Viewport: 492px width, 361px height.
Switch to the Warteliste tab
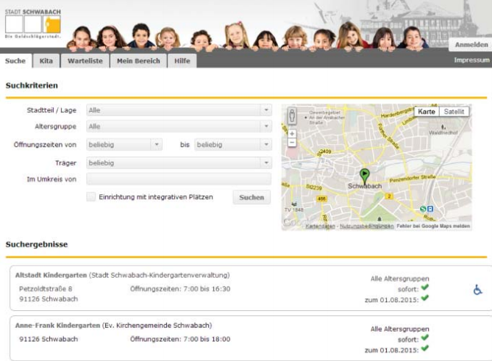[85, 61]
